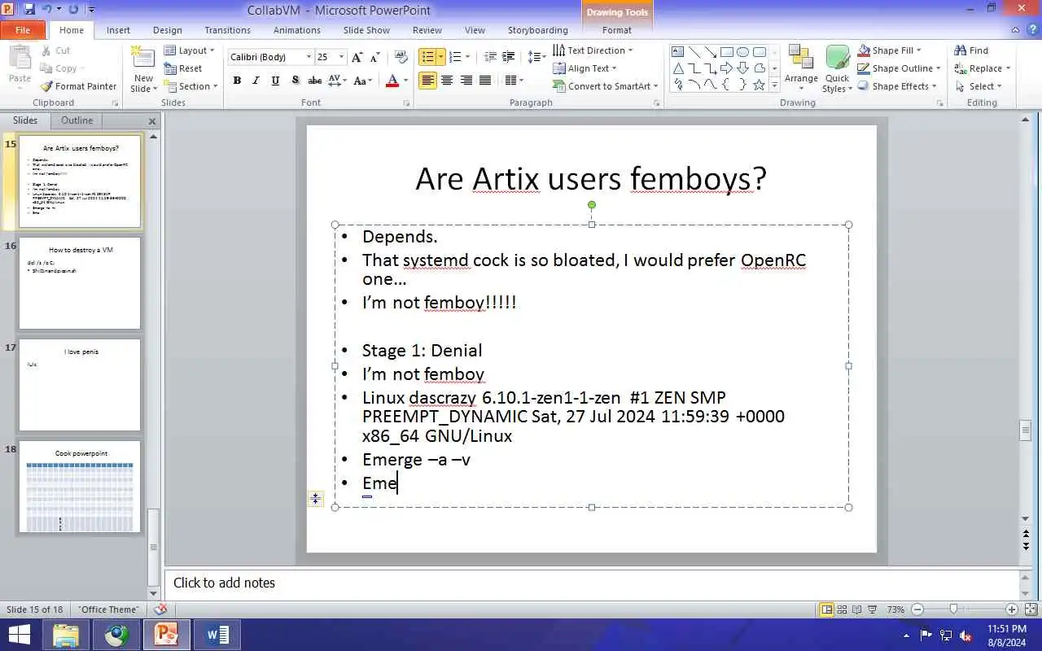Screen dimensions: 1042x651
Task: Click Fit slide to window icon
Action: (1031, 609)
